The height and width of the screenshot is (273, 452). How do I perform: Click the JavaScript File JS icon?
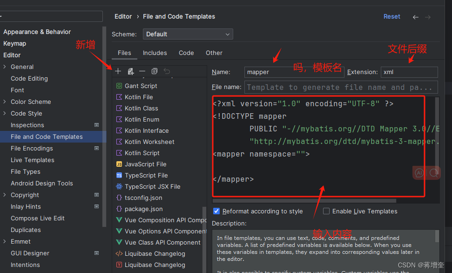(x=119, y=164)
